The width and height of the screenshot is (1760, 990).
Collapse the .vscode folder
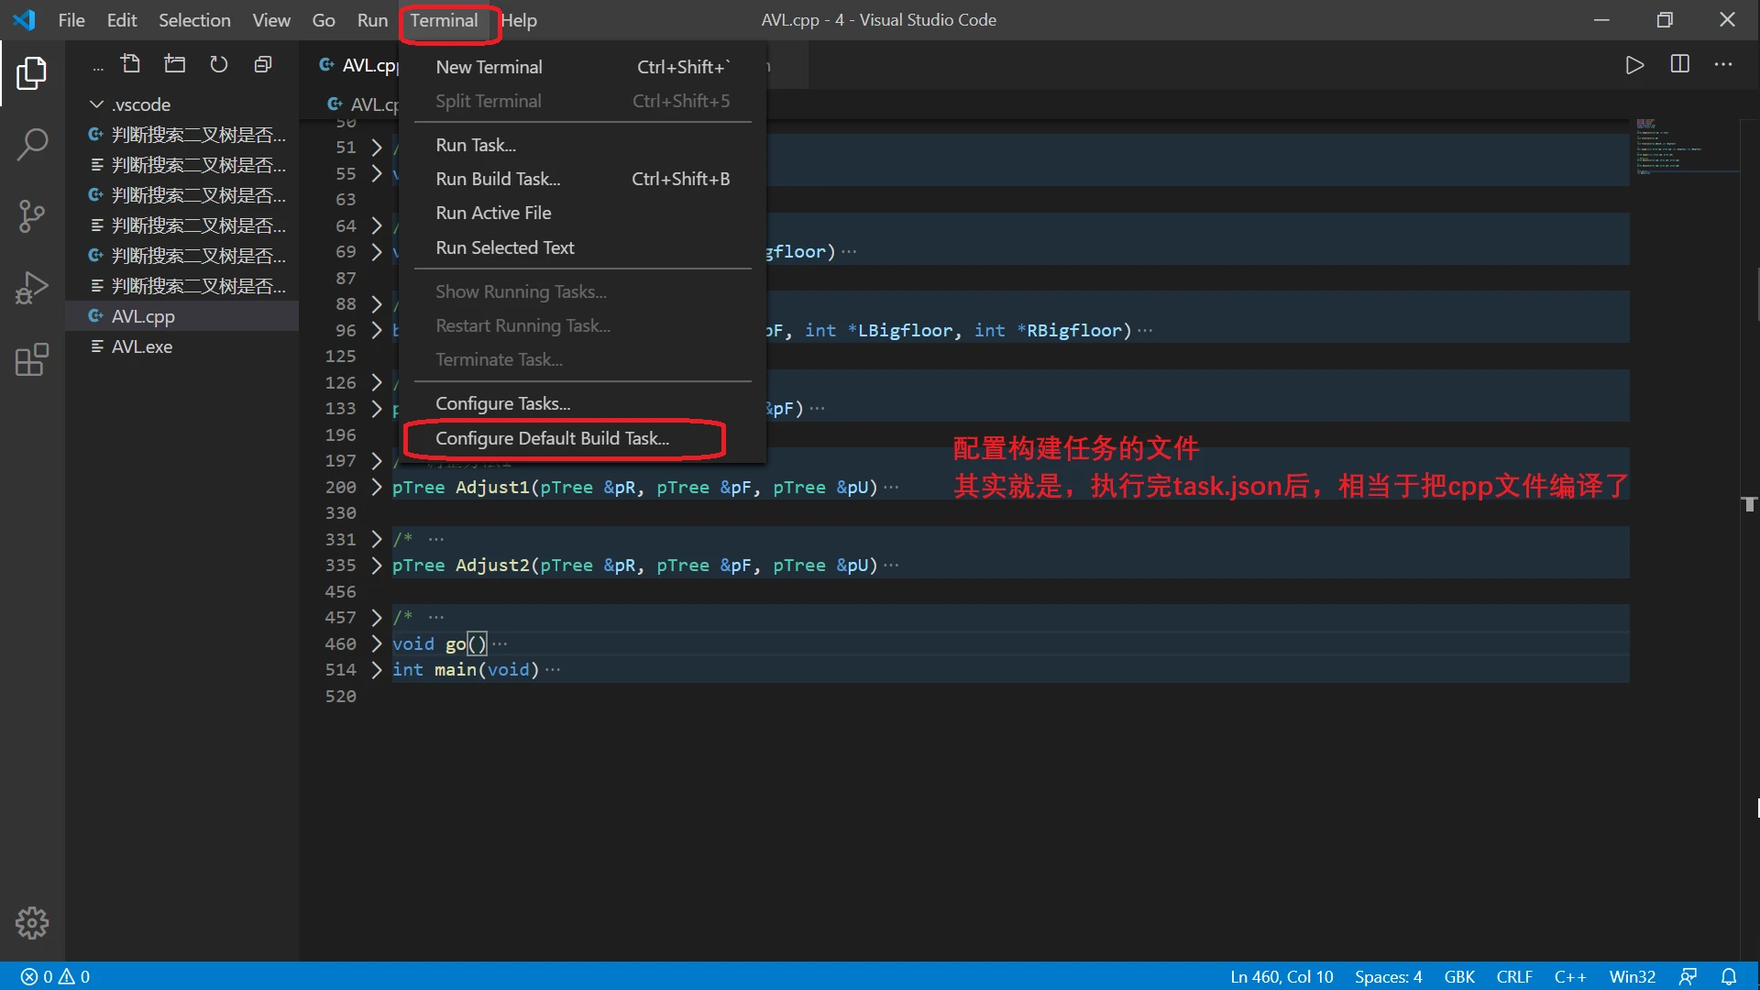pyautogui.click(x=96, y=104)
